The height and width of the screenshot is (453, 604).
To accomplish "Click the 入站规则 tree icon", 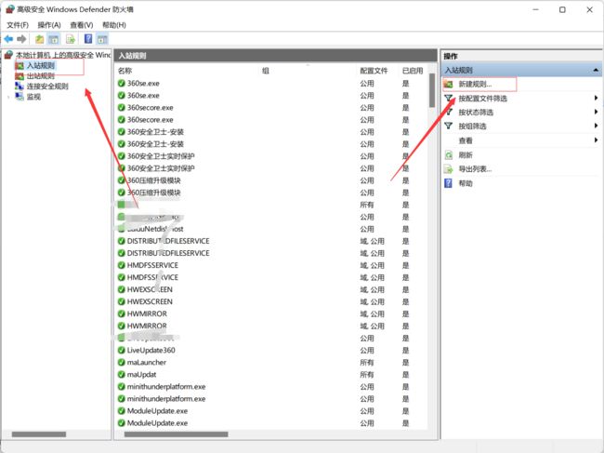I will tap(20, 66).
